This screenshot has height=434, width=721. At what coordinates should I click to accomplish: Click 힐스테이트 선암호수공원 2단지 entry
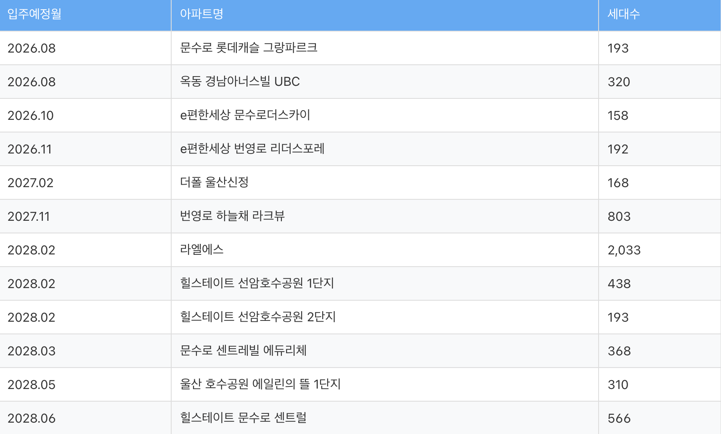tap(258, 317)
